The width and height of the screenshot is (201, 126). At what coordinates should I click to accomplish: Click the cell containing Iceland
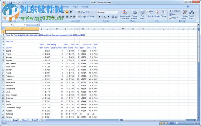[x=22, y=51]
